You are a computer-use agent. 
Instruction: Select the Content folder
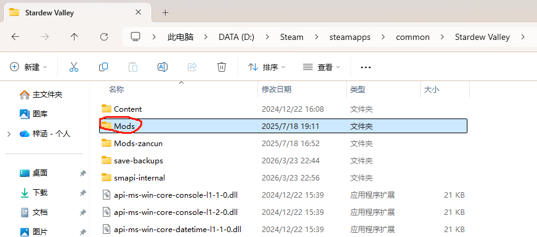(283, 109)
